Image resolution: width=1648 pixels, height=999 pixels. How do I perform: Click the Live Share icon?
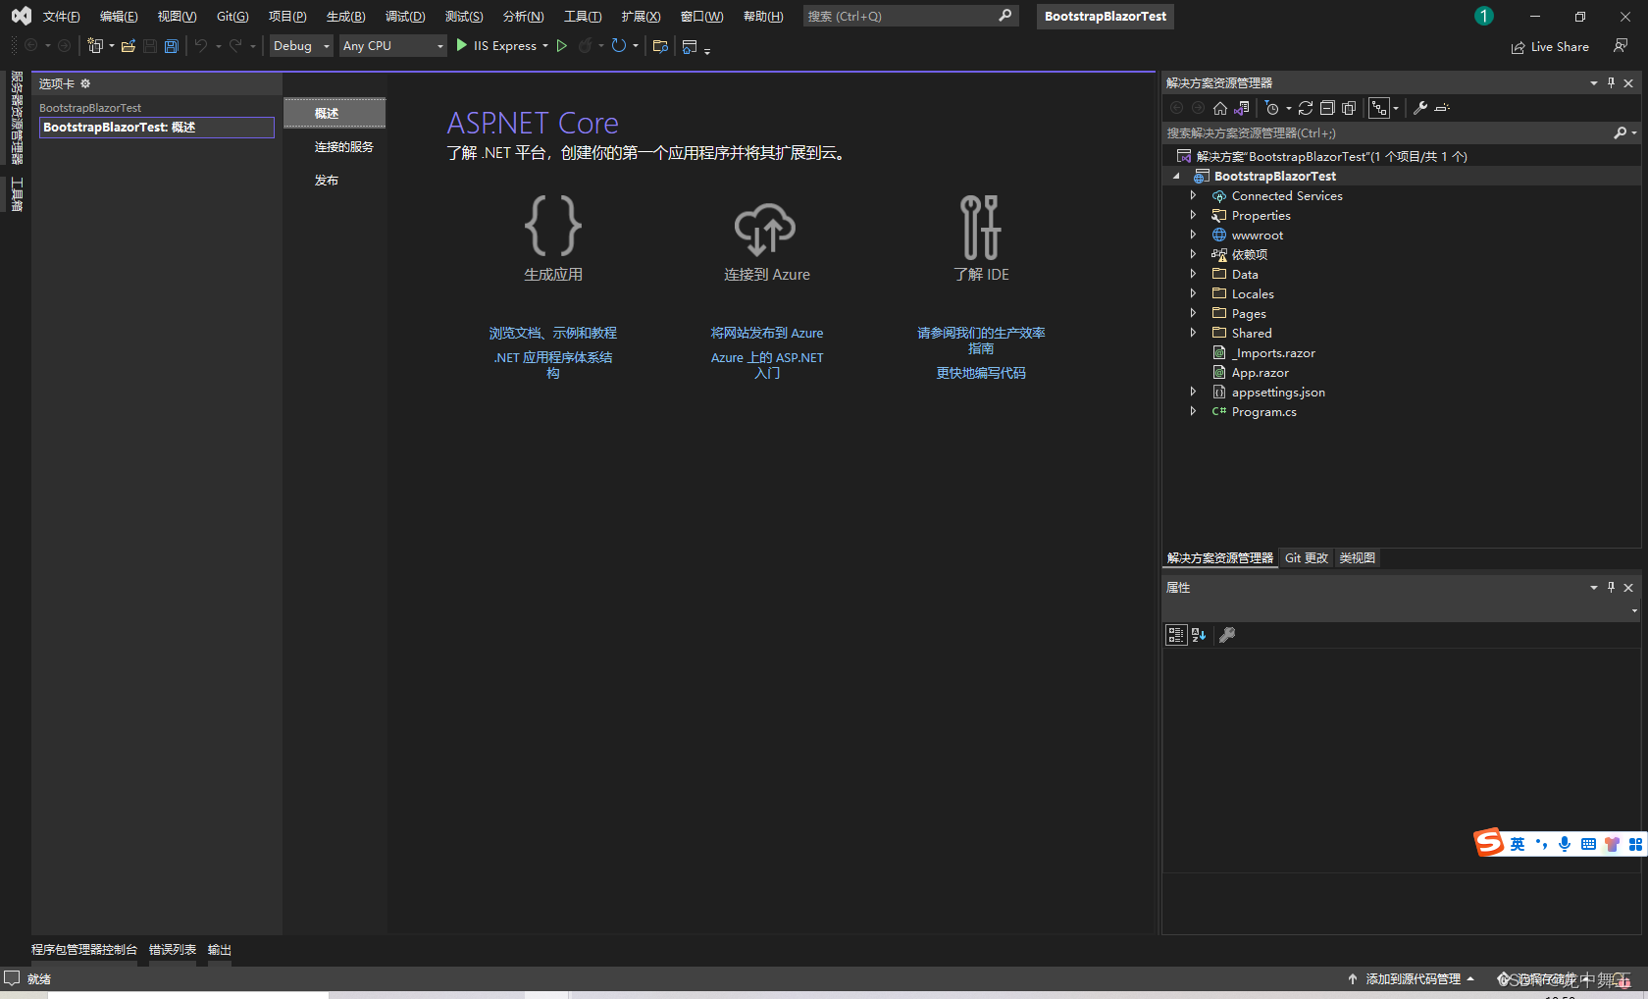tap(1519, 47)
